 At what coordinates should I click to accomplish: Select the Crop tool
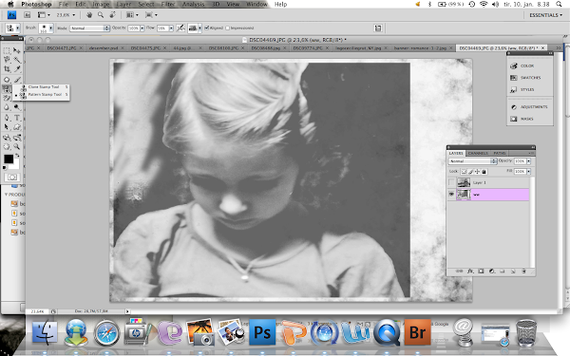(x=7, y=68)
